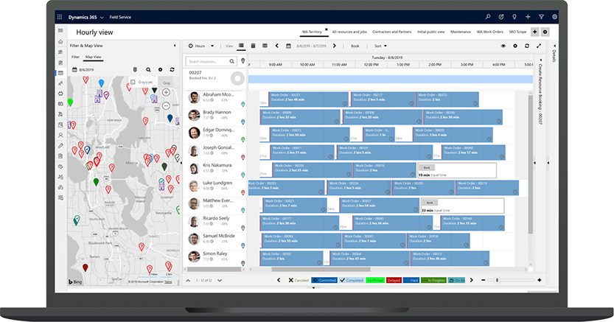Viewport: 614px width, 322px height.
Task: Switch to Contractors and Partners tab
Action: coord(390,32)
